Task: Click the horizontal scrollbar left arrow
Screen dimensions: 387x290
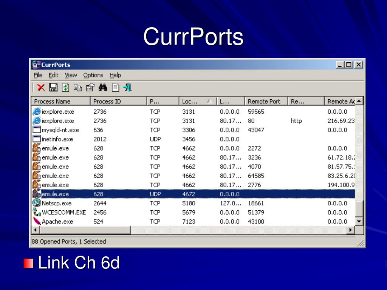Action: (x=36, y=230)
